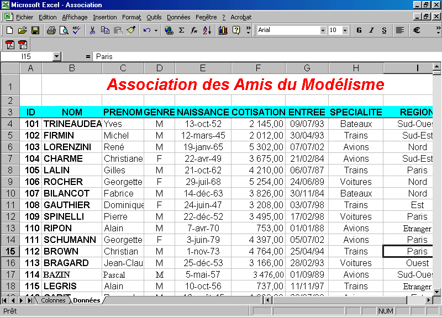
Task: Toggle underline formatting
Action: point(384,30)
